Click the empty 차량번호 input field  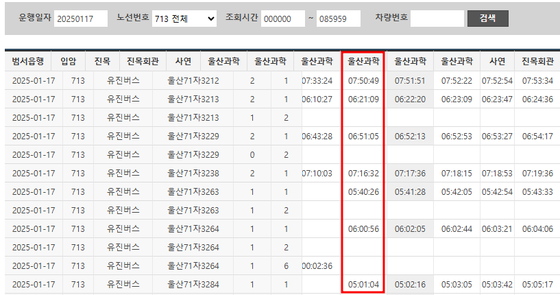coord(436,19)
